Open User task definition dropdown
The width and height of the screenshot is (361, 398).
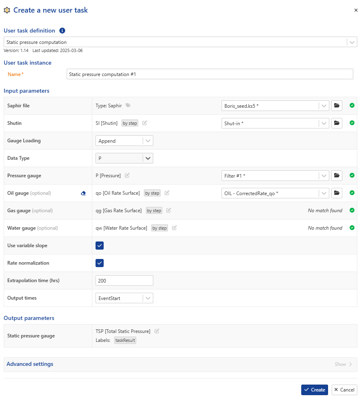(180, 42)
